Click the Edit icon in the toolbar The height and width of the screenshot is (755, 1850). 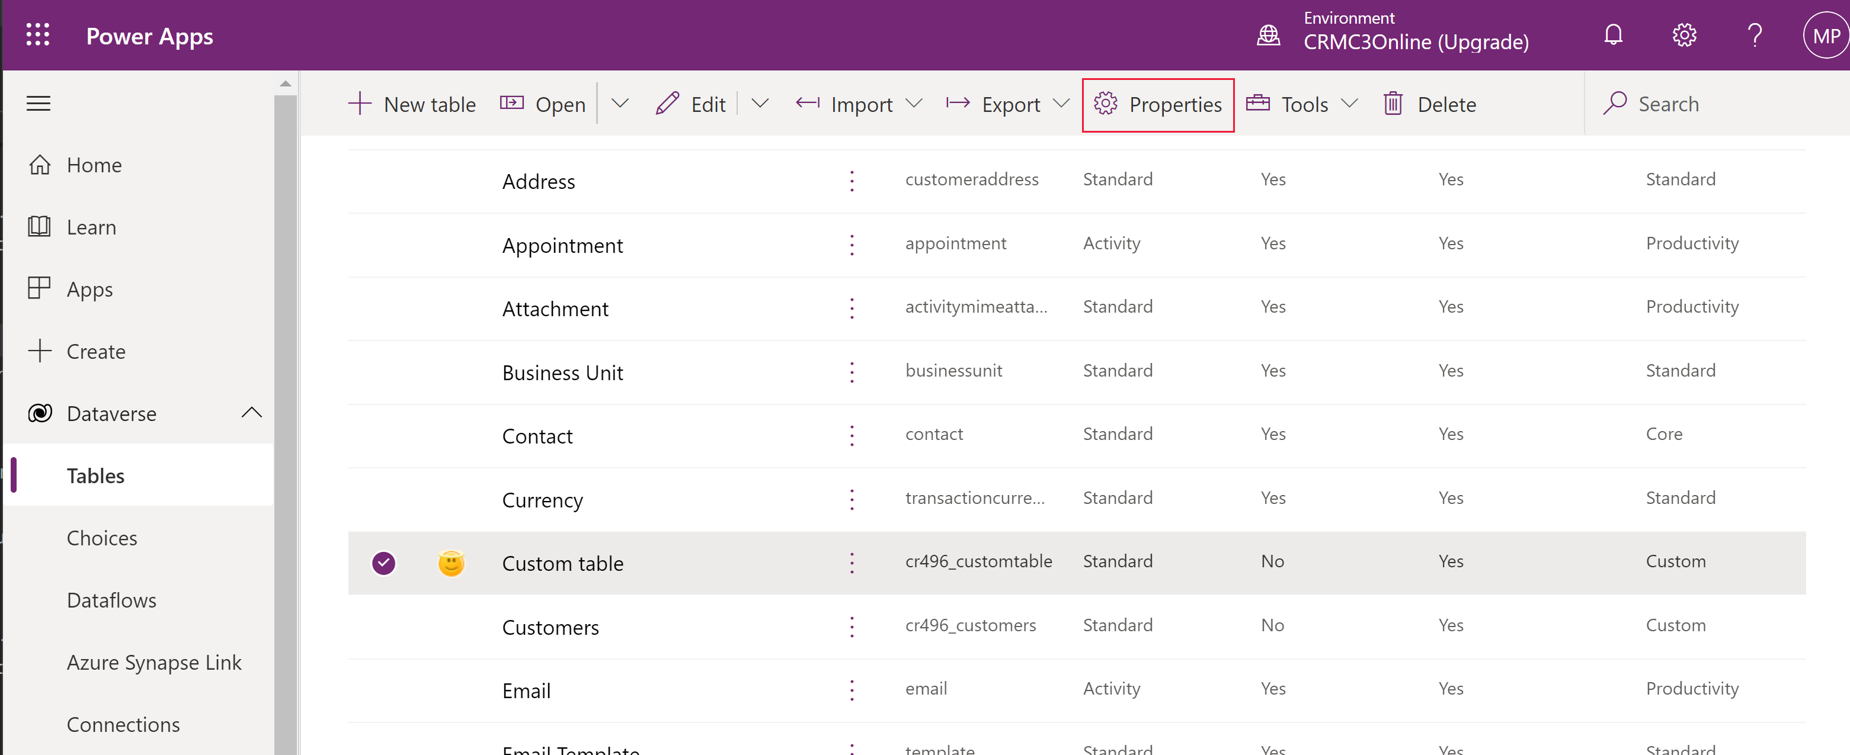(667, 104)
